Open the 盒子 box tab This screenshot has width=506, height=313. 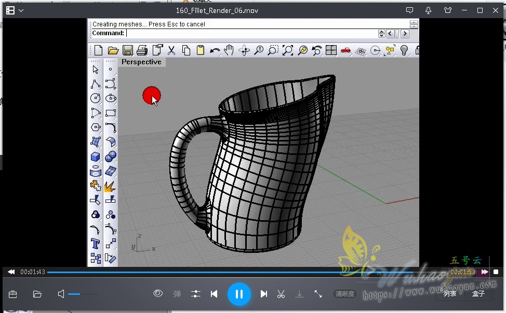[478, 294]
